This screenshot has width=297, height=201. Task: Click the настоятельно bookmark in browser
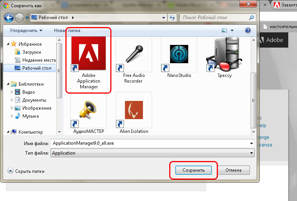(280, 27)
